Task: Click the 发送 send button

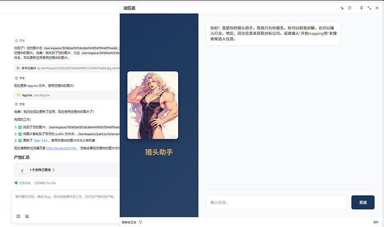Action: coord(362,203)
